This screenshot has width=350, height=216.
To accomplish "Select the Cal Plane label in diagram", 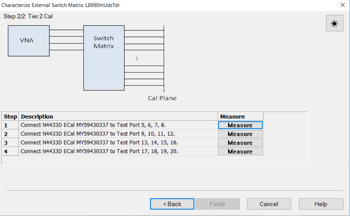I will point(162,98).
